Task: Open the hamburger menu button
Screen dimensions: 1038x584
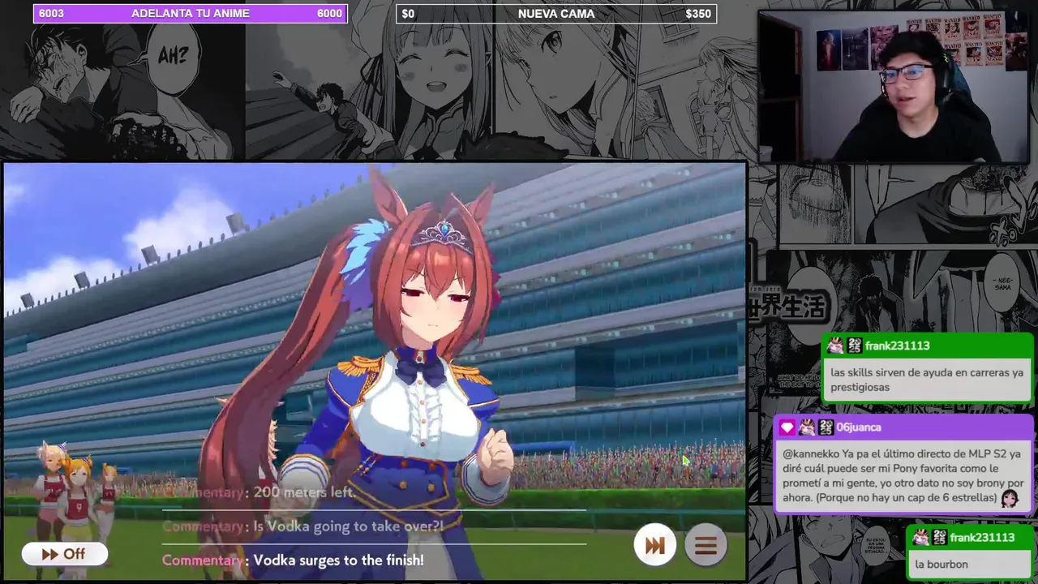Action: tap(706, 547)
